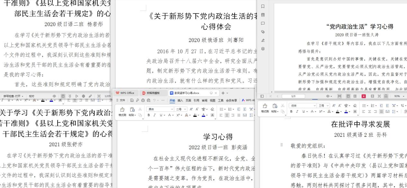Click the bookmark icon at the top of the right window's sidebar
The height and width of the screenshot is (188, 407).
point(263,6)
